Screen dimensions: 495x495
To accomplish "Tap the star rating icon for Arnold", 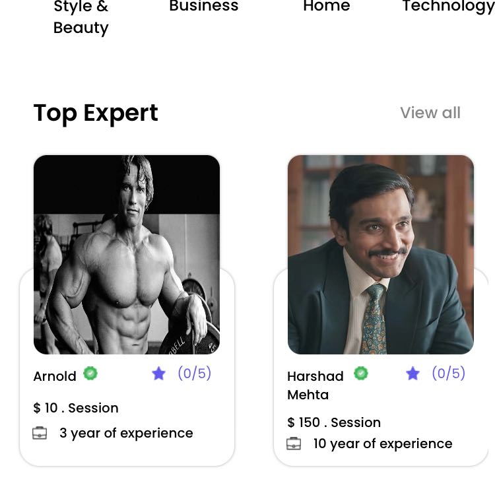I will [x=158, y=374].
